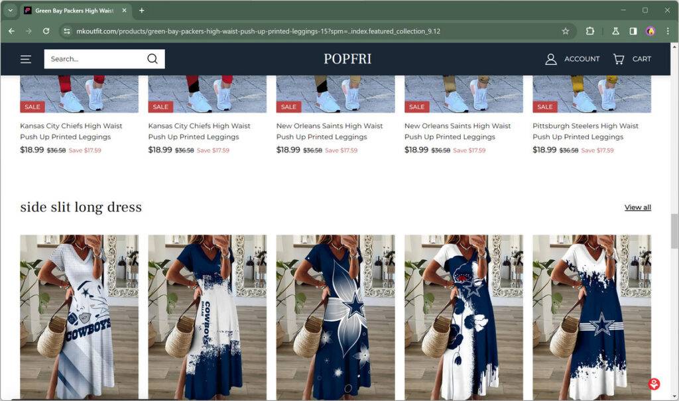Open the account user icon
679x401 pixels.
tap(550, 59)
